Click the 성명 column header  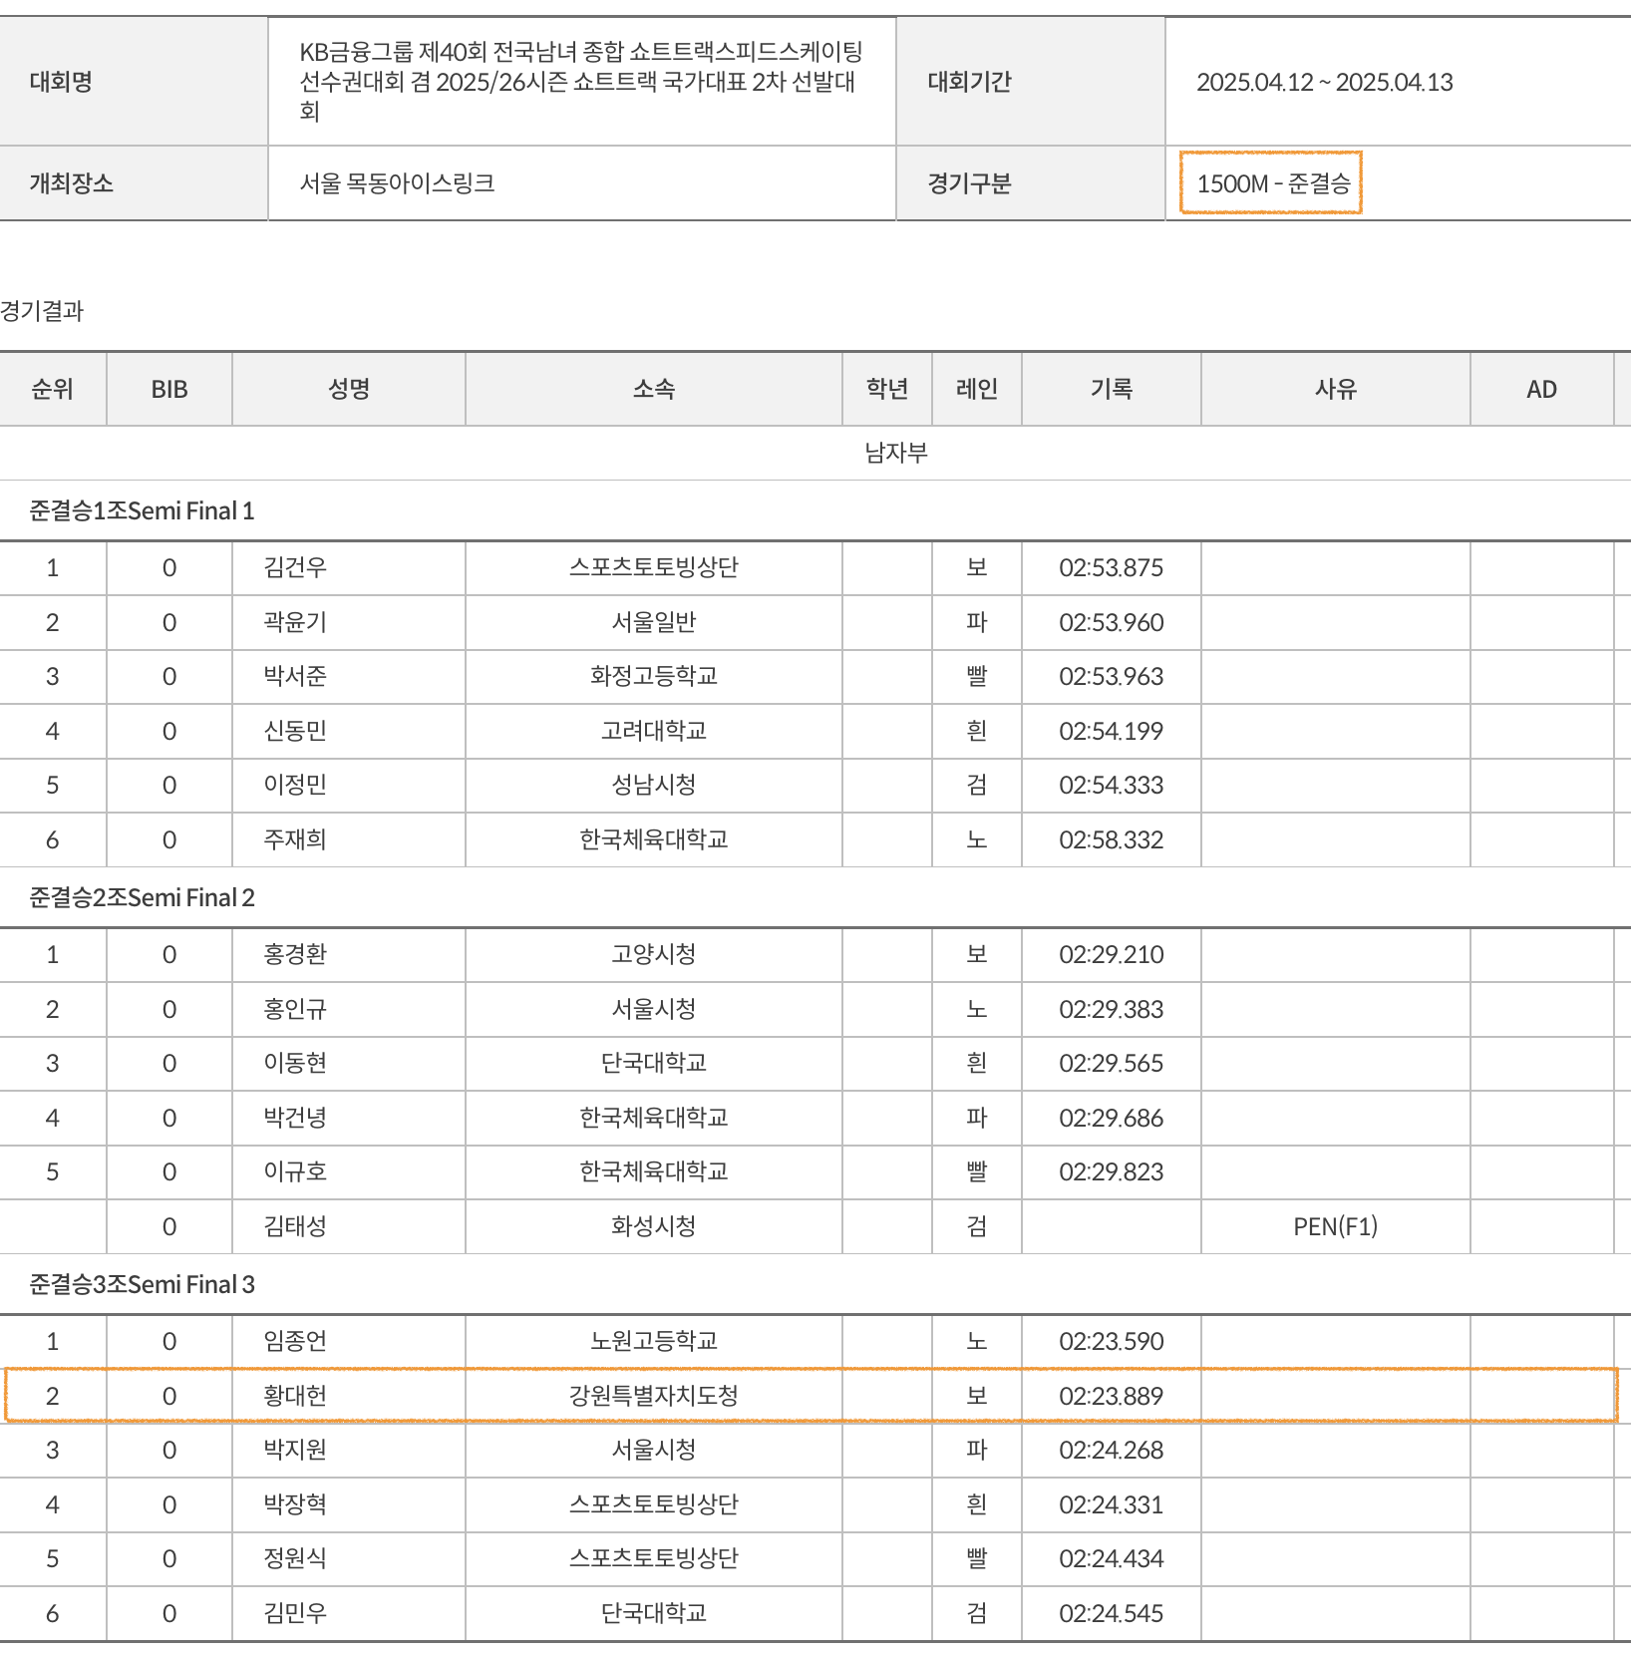(x=349, y=389)
